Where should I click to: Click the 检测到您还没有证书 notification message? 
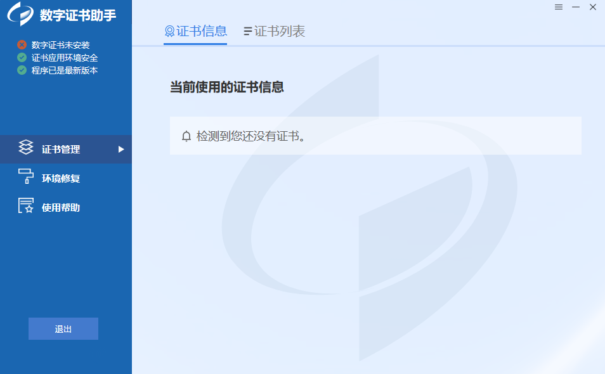tap(251, 136)
